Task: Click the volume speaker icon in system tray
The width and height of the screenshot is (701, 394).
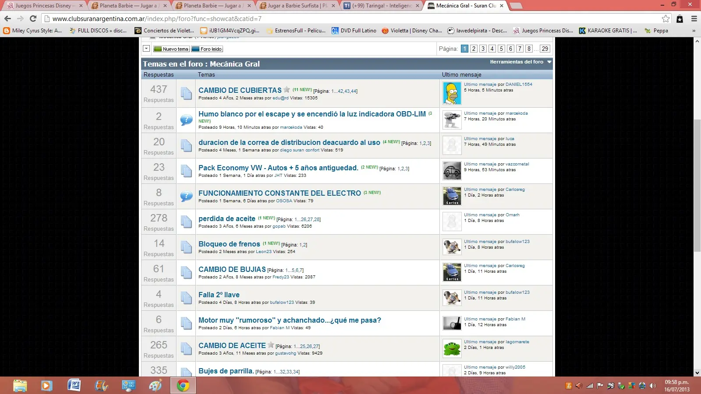Action: pyautogui.click(x=653, y=386)
